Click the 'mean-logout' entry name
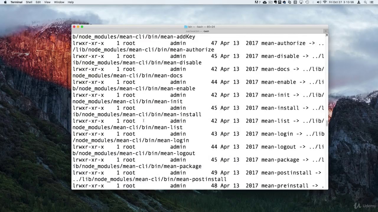 point(278,147)
